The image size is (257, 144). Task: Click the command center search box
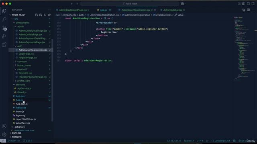[x=129, y=4]
